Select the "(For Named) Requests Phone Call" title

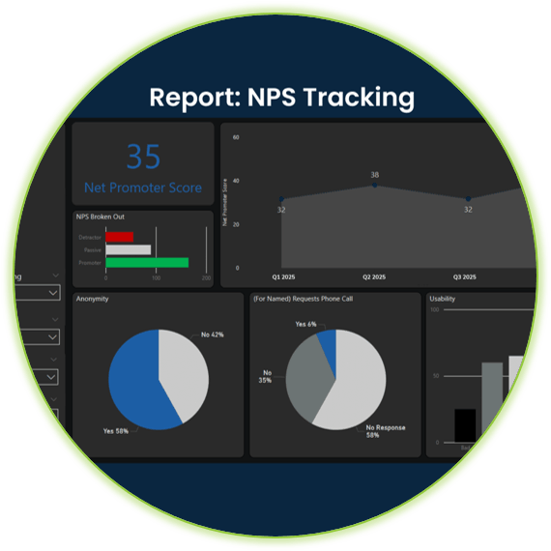point(304,299)
